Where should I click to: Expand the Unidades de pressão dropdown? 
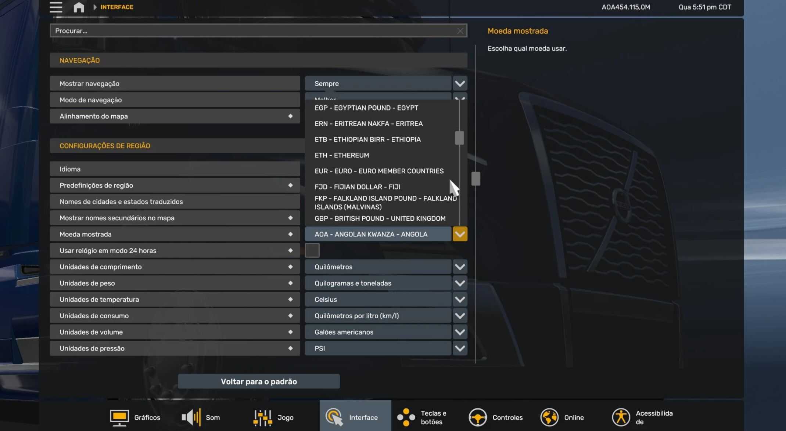tap(460, 348)
